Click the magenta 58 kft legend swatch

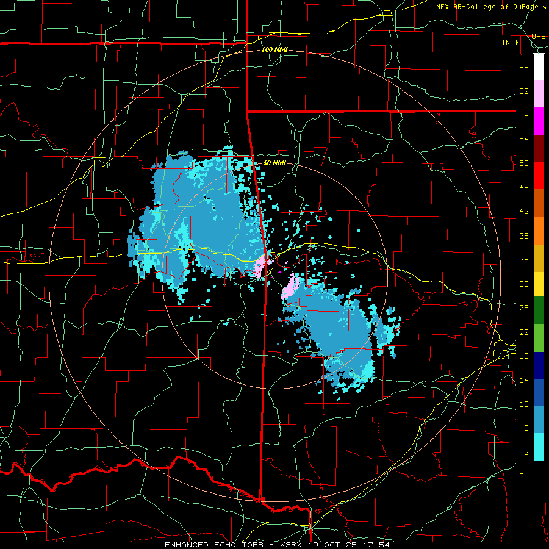coord(539,121)
